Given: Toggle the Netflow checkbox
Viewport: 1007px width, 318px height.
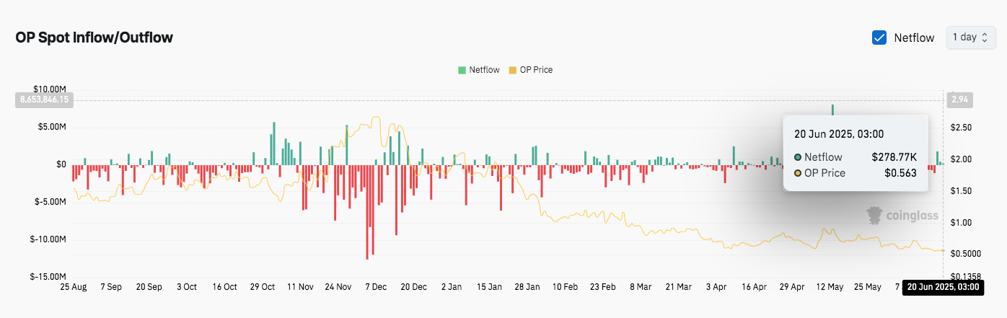Looking at the screenshot, I should (x=879, y=37).
